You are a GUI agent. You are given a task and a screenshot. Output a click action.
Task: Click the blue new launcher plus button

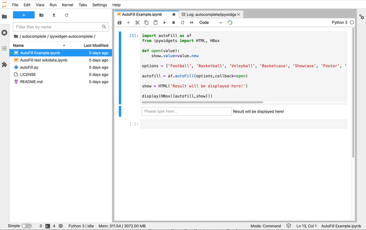pyautogui.click(x=24, y=15)
